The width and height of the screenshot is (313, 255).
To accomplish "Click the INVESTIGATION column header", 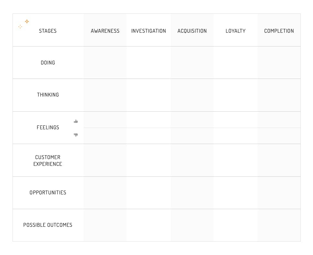I will (x=148, y=31).
